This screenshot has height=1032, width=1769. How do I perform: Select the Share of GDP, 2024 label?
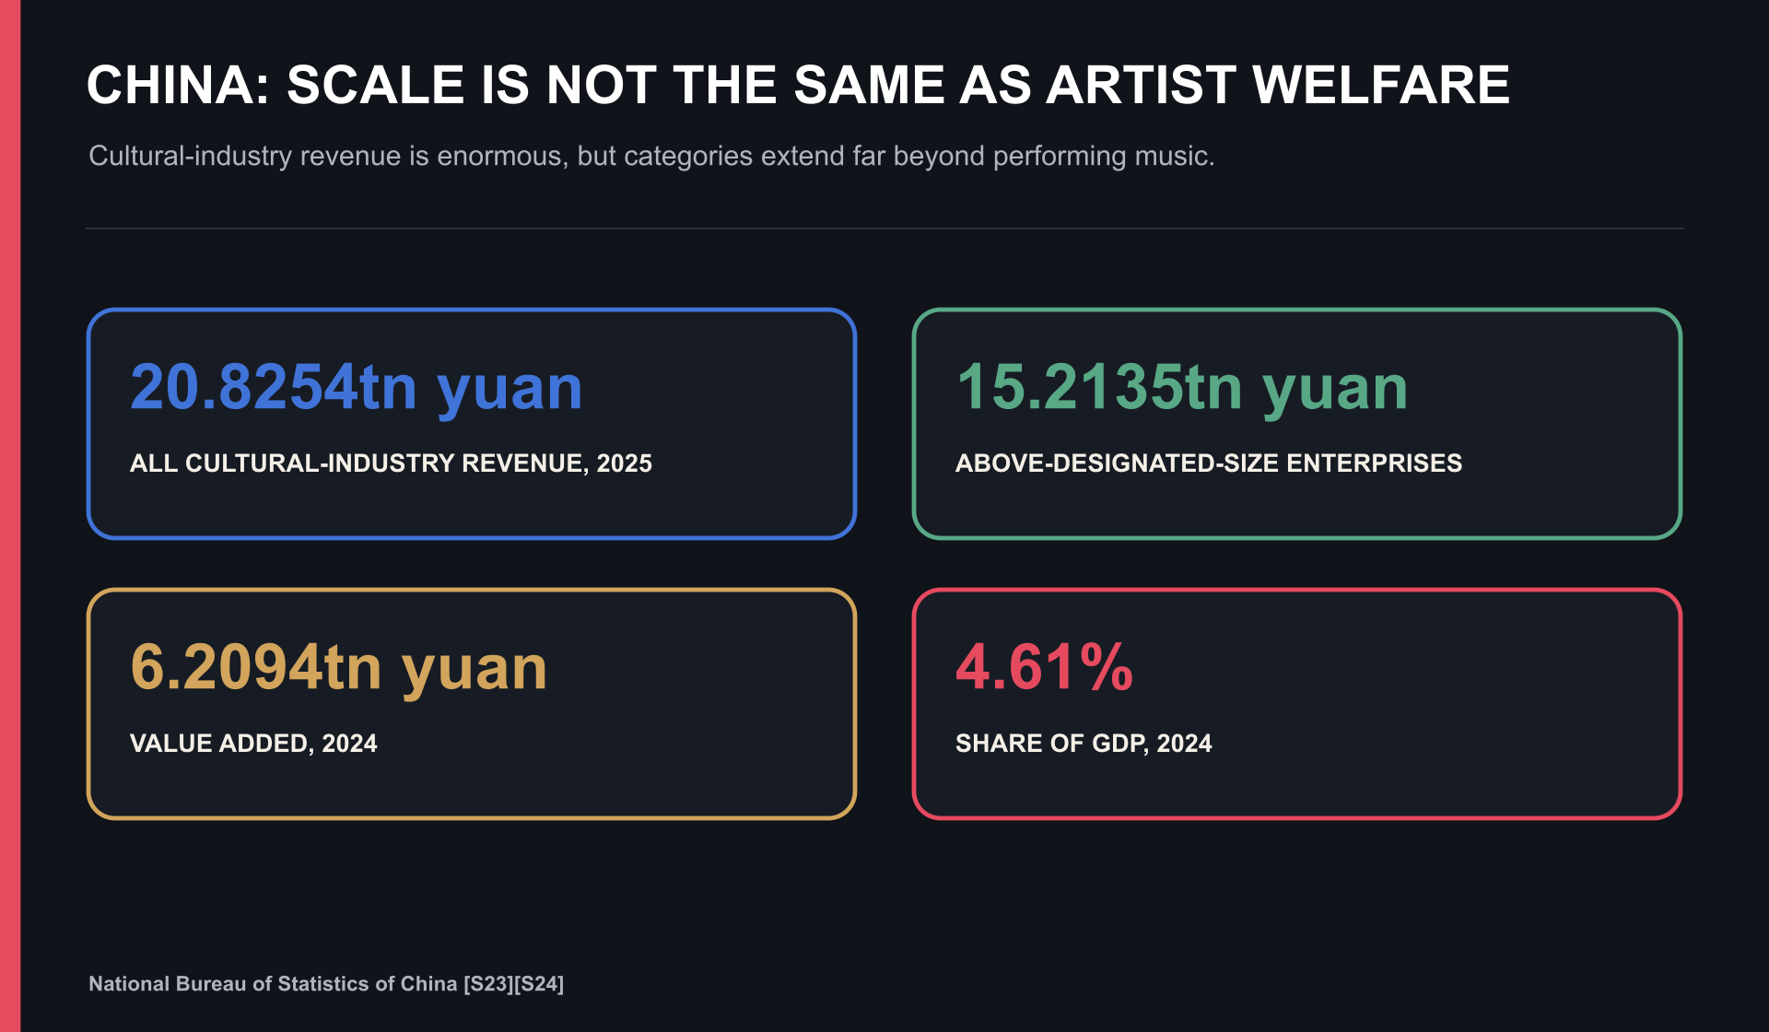[1084, 743]
